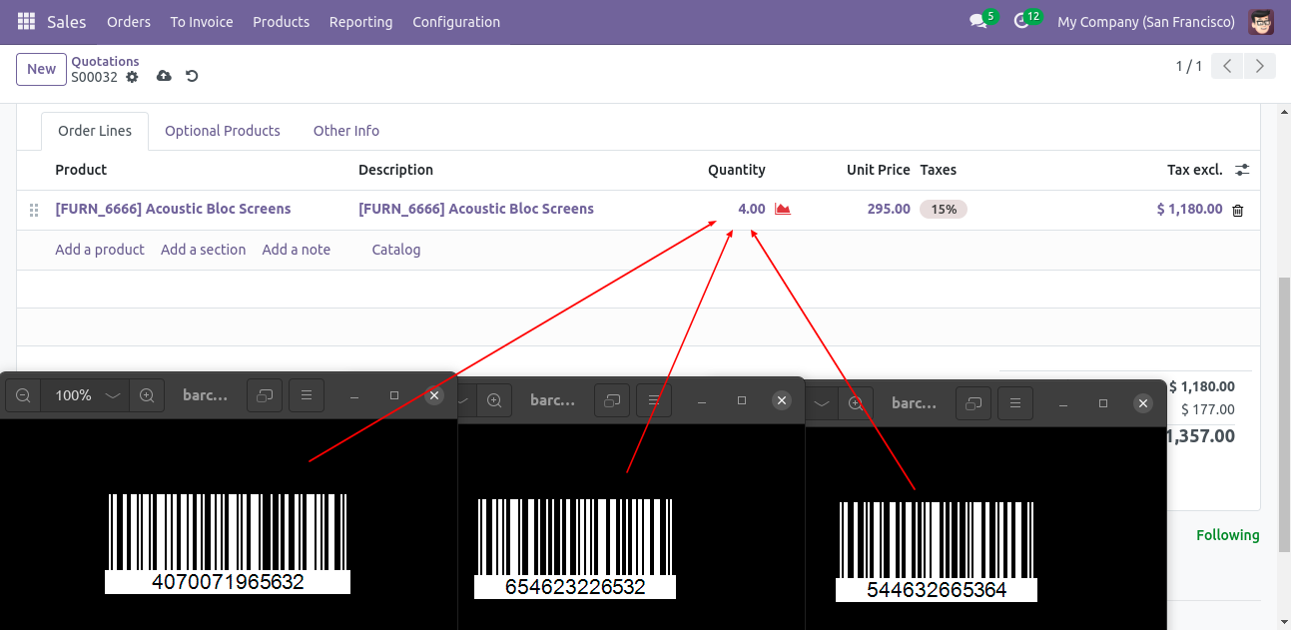The image size is (1291, 630).
Task: Close the first barcode window
Action: [434, 395]
